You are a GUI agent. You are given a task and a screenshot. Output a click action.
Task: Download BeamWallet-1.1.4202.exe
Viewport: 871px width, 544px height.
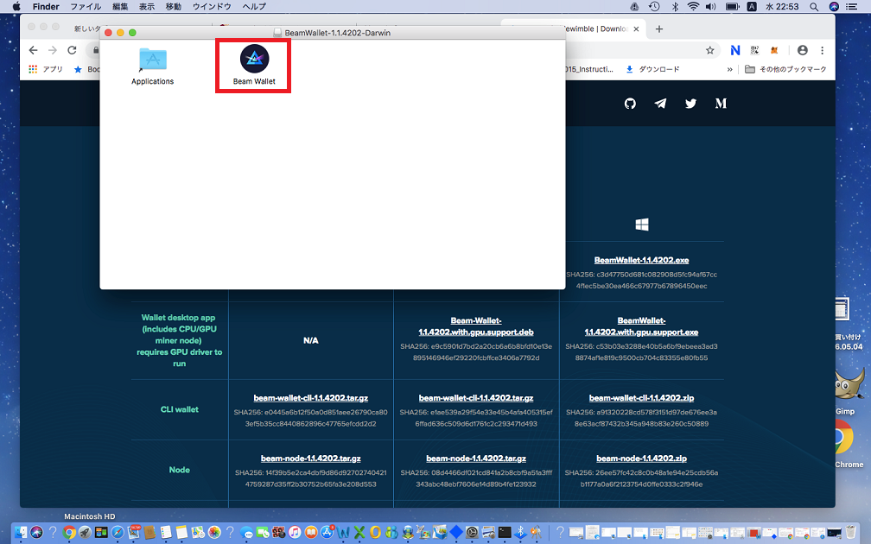(641, 260)
